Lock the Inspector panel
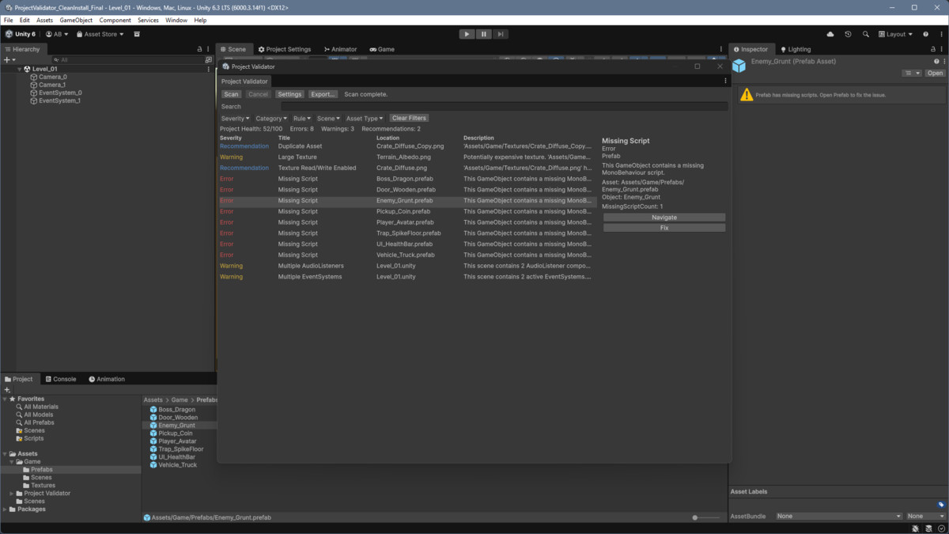Viewport: 949px width, 534px height. coord(932,49)
